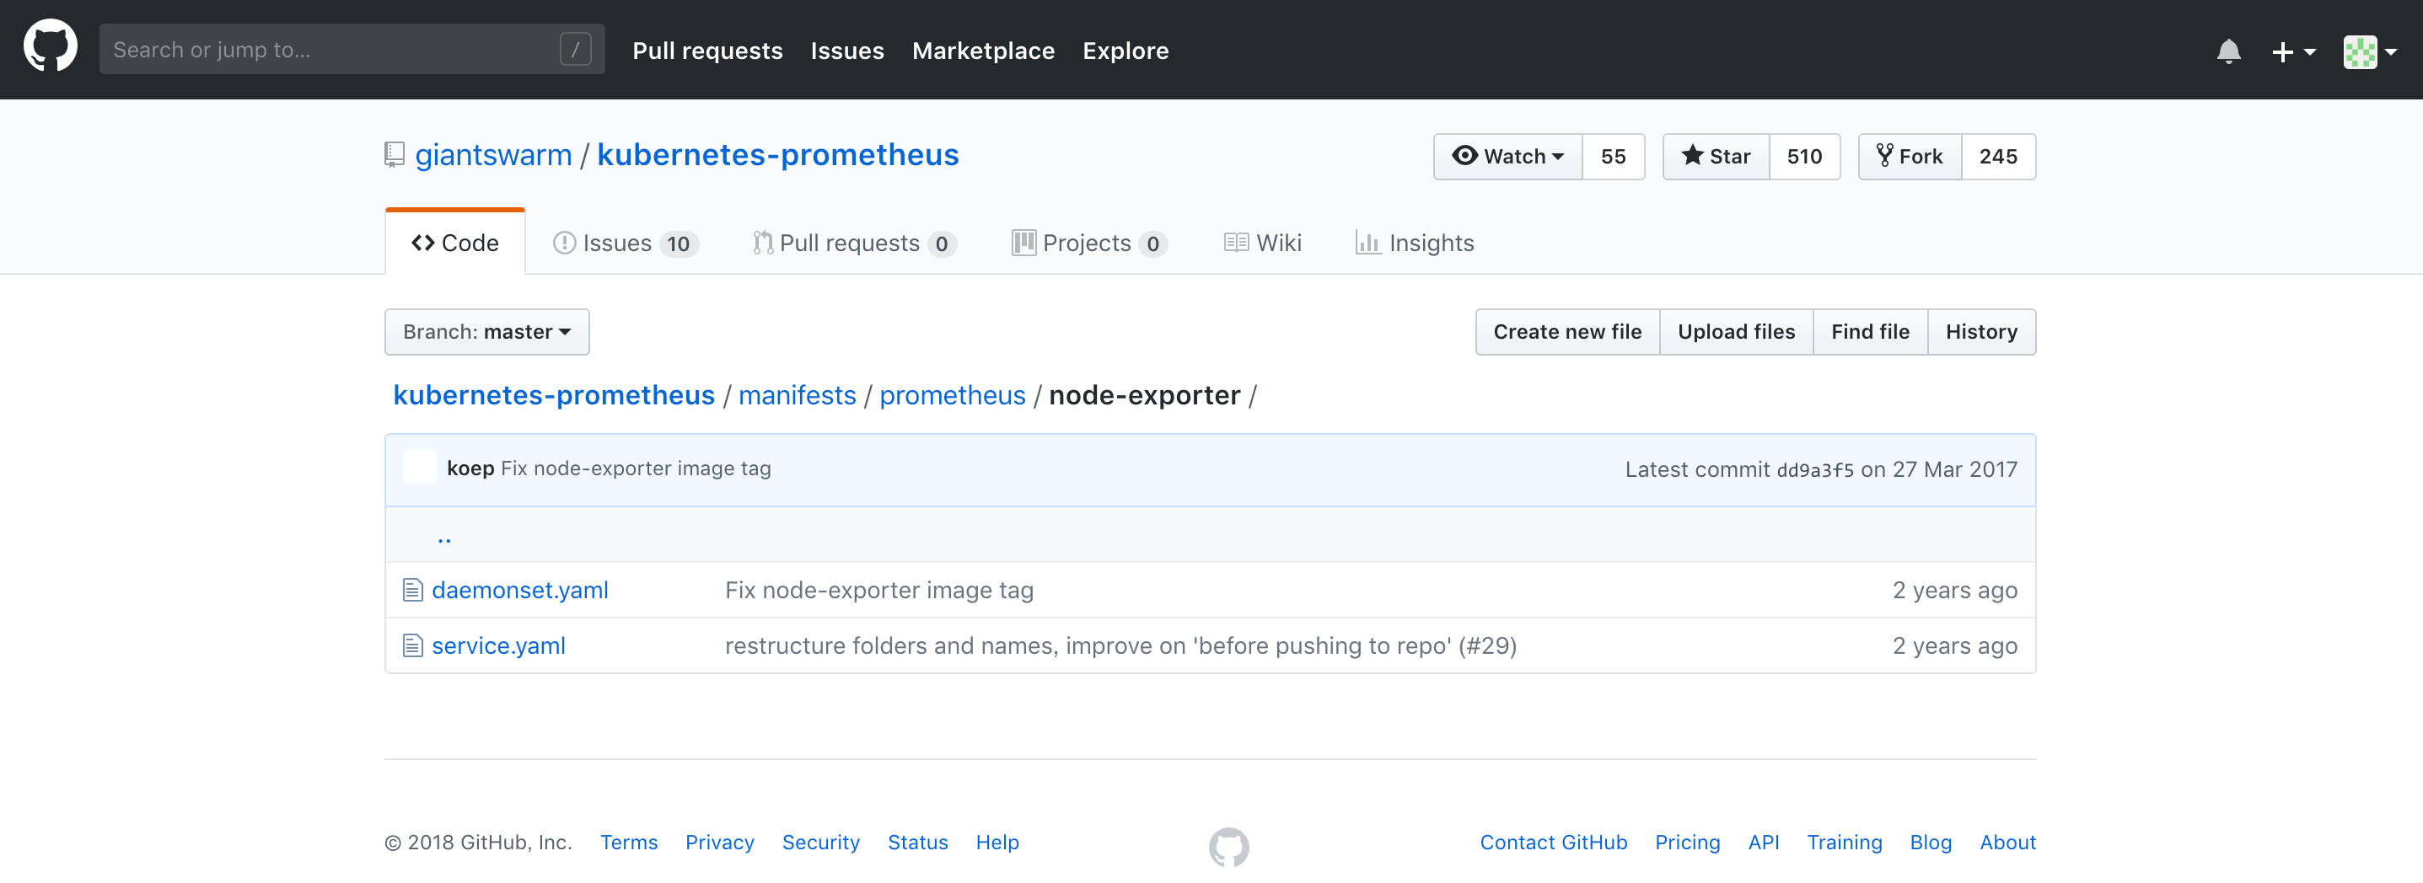2423x883 pixels.
Task: Click the GitHub Octocat logo in header
Action: [x=50, y=47]
